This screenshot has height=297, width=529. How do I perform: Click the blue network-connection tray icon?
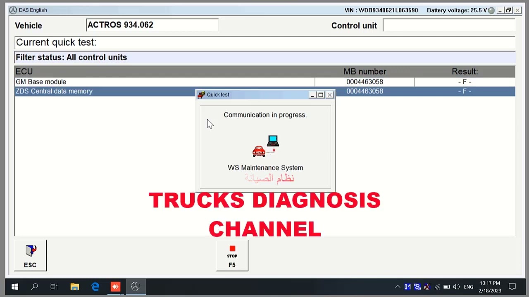coord(417,287)
